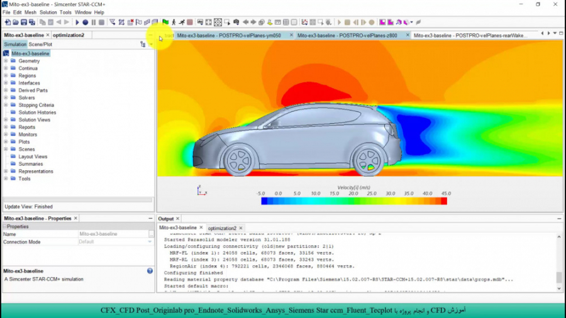
Task: Click the table grid icon in toolbar
Action: point(286,23)
